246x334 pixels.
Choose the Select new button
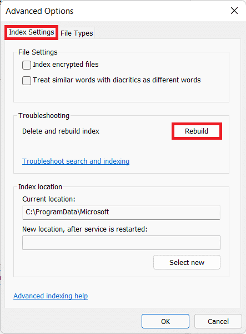187,262
